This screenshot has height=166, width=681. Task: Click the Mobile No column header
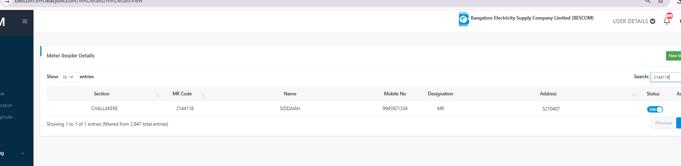[395, 94]
